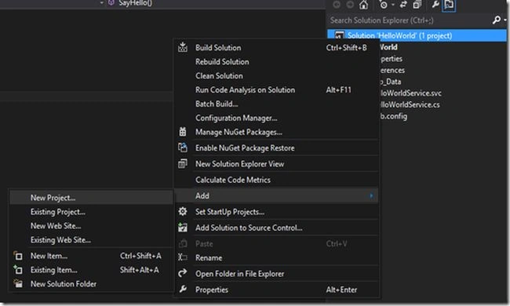The image size is (510, 306).
Task: Open the search options dropdown arrow
Action: (505, 20)
